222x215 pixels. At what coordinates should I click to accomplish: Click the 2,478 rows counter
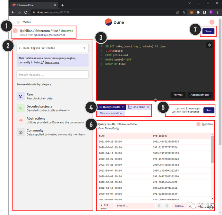(106, 206)
